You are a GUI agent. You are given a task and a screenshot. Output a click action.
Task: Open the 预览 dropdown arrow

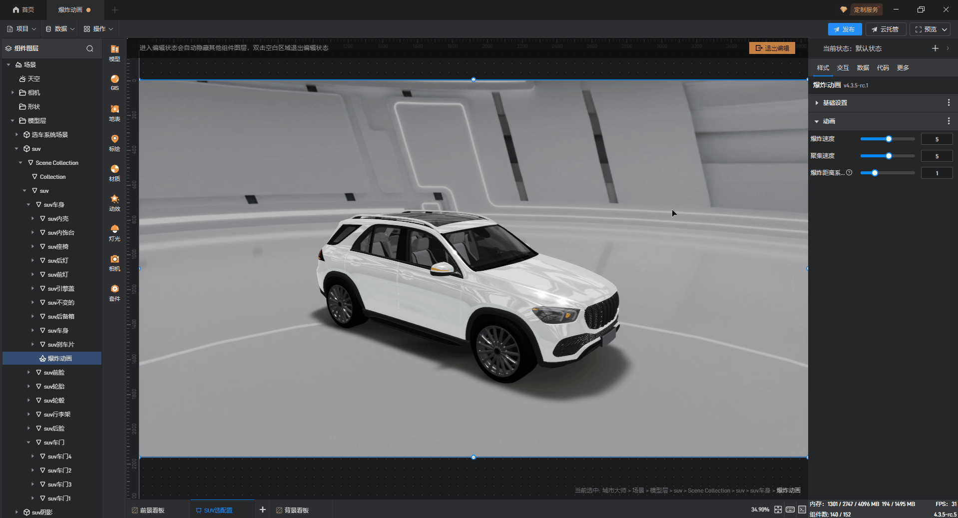(945, 29)
